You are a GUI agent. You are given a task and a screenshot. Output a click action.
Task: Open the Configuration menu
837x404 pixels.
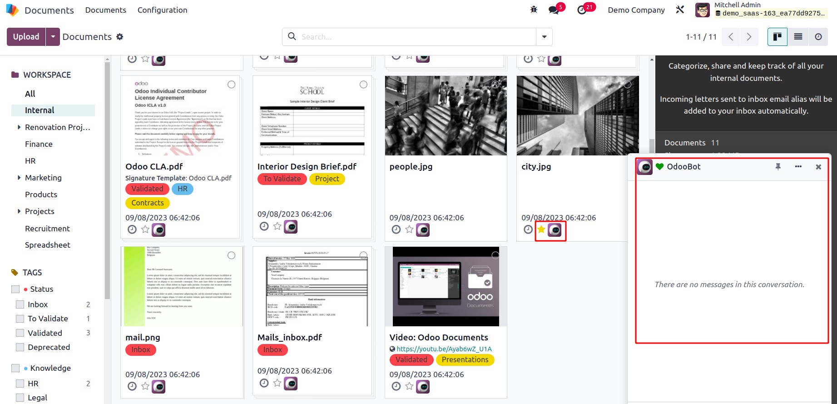(x=162, y=10)
